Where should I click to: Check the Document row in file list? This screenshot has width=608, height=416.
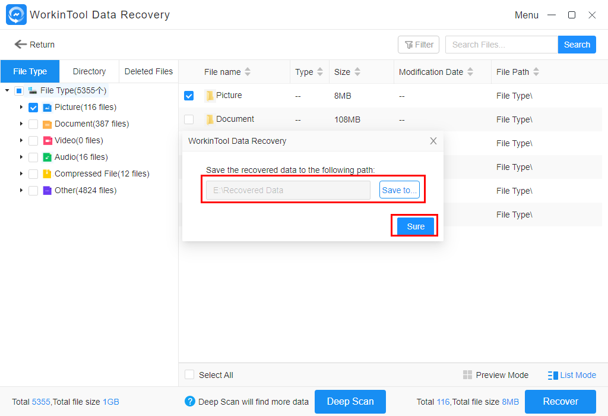point(189,119)
